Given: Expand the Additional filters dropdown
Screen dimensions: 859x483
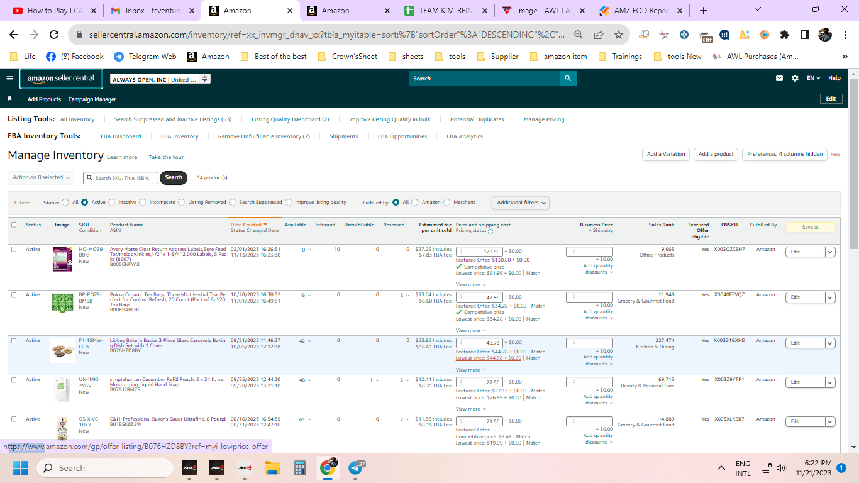Looking at the screenshot, I should click(521, 203).
